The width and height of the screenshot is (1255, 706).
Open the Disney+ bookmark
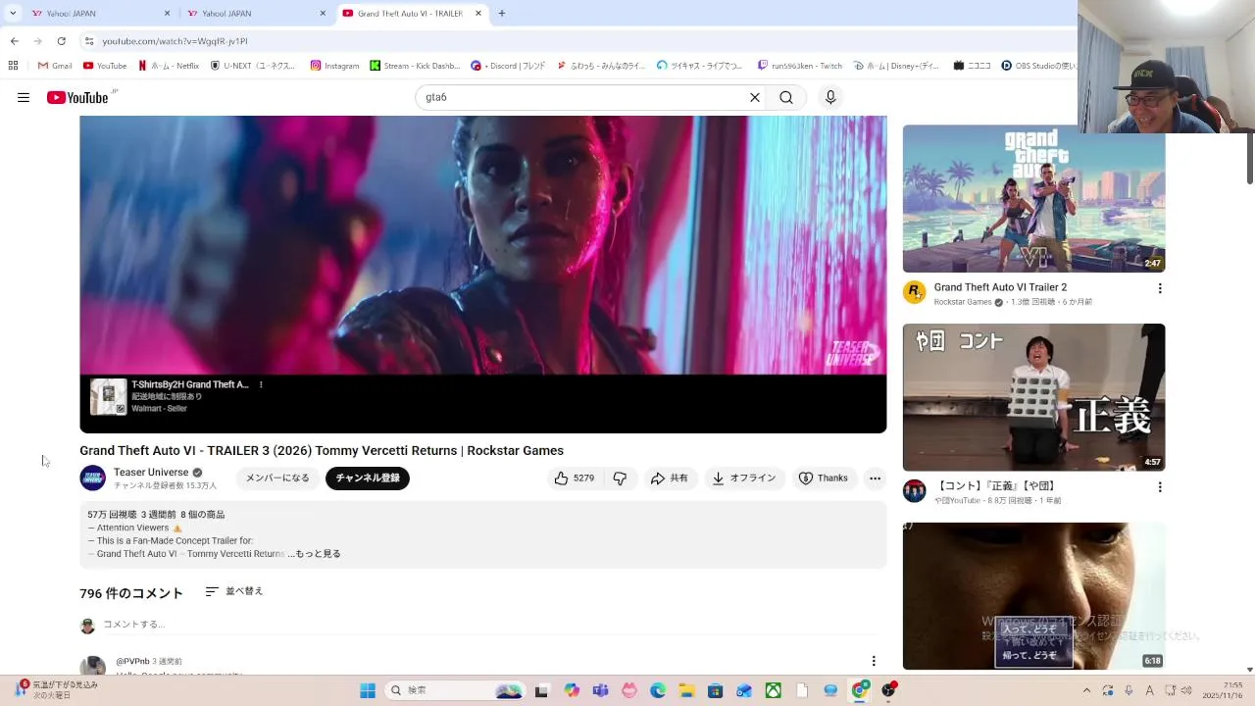tap(895, 66)
